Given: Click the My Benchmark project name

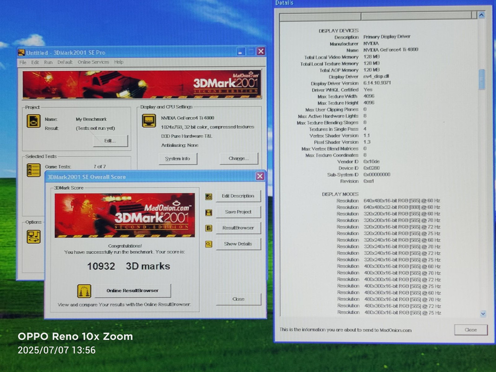Looking at the screenshot, I should coord(91,119).
